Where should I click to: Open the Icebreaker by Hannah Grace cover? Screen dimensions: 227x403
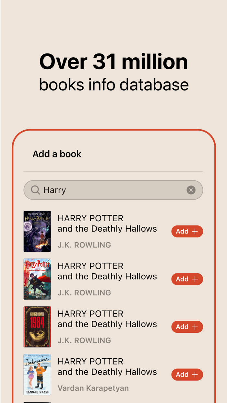point(37,374)
